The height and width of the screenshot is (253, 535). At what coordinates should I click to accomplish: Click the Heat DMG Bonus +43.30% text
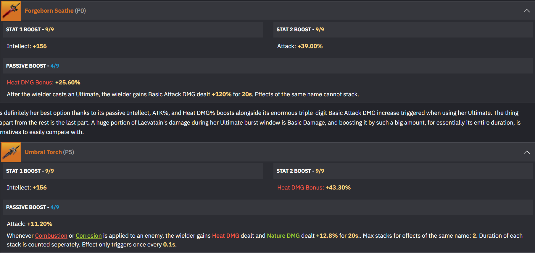pos(314,188)
